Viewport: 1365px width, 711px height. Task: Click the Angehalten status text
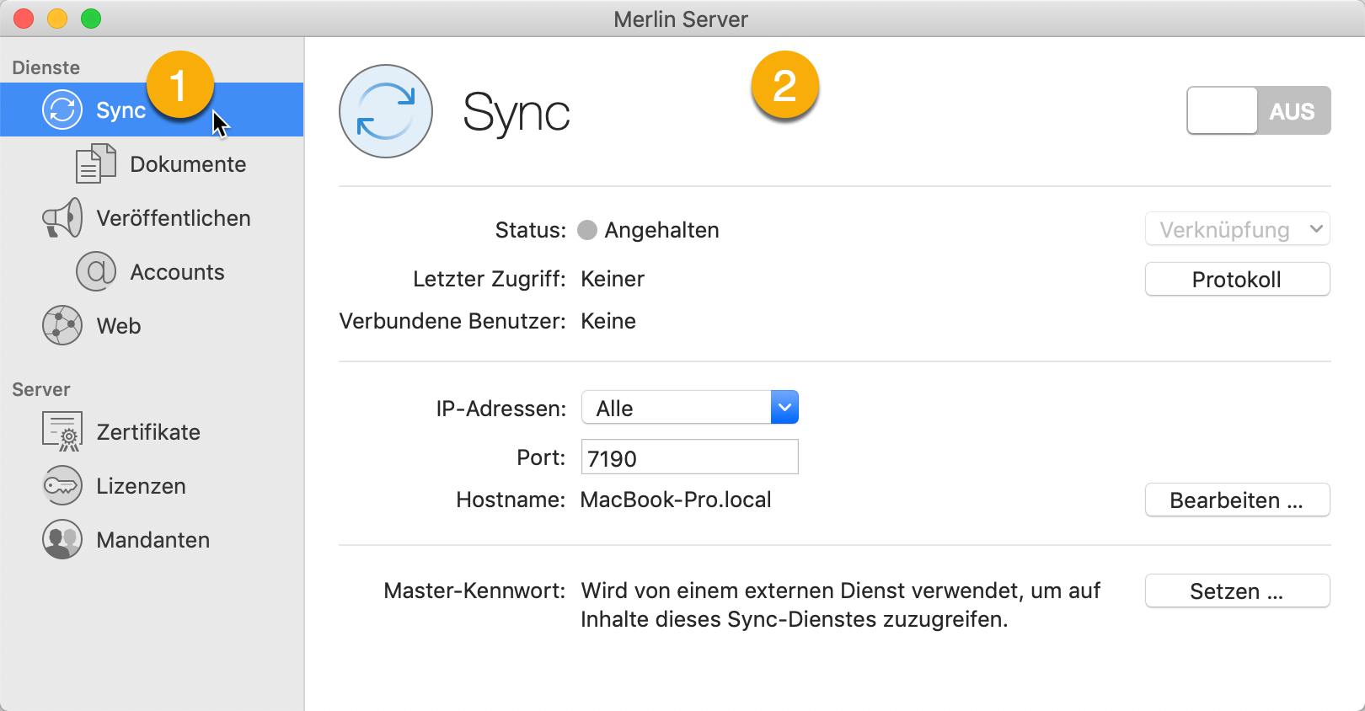point(661,230)
